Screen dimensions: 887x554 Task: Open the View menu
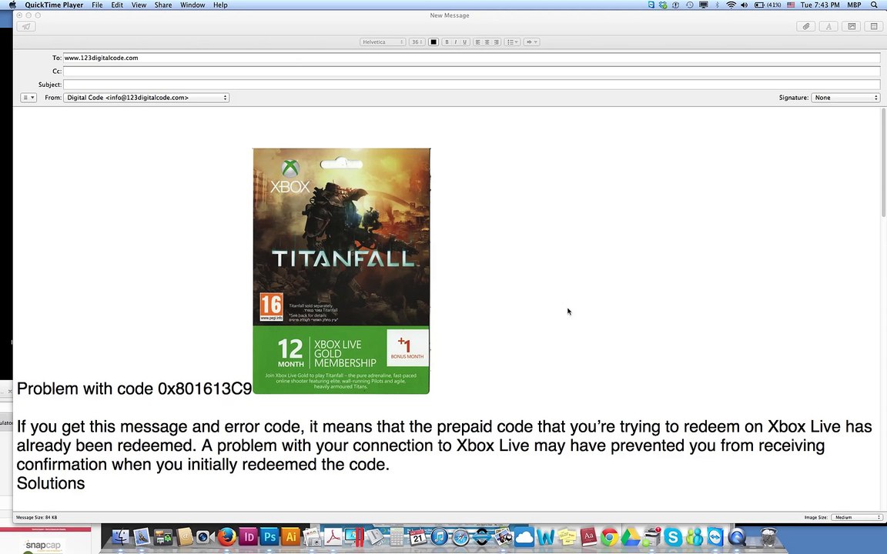click(x=139, y=5)
